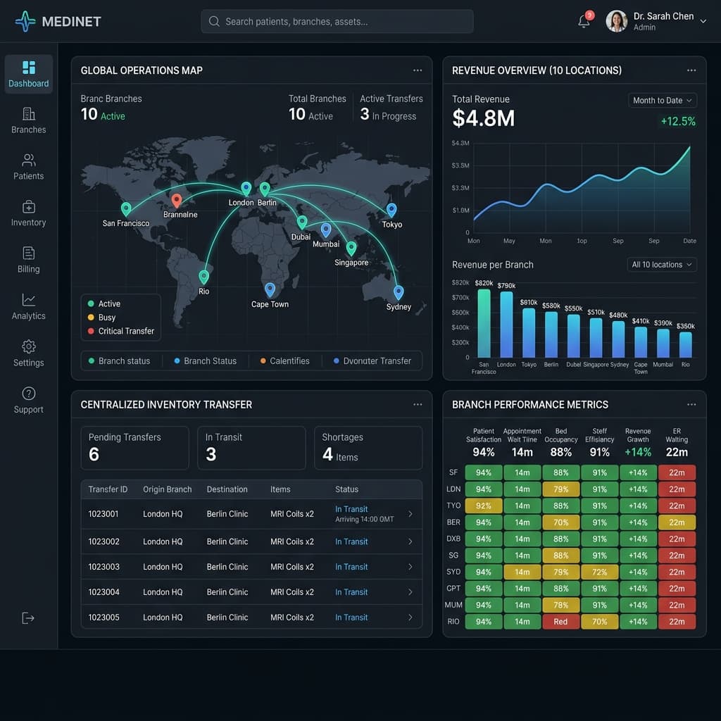The width and height of the screenshot is (721, 721).
Task: Open Branch Performance Metrics options menu
Action: 691,405
